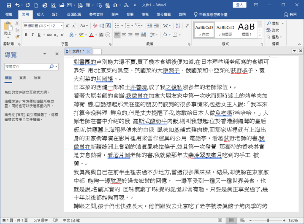The width and height of the screenshot is (304, 224).
Task: Click the Sign in button
Action: (x=240, y=5)
